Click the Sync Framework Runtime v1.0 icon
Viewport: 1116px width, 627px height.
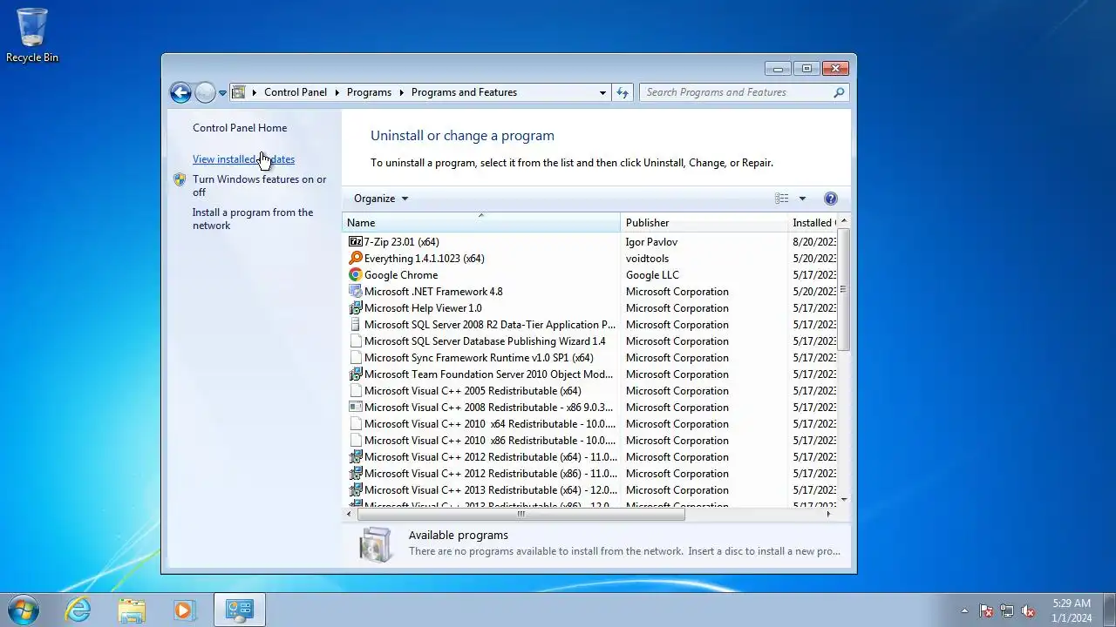(355, 357)
